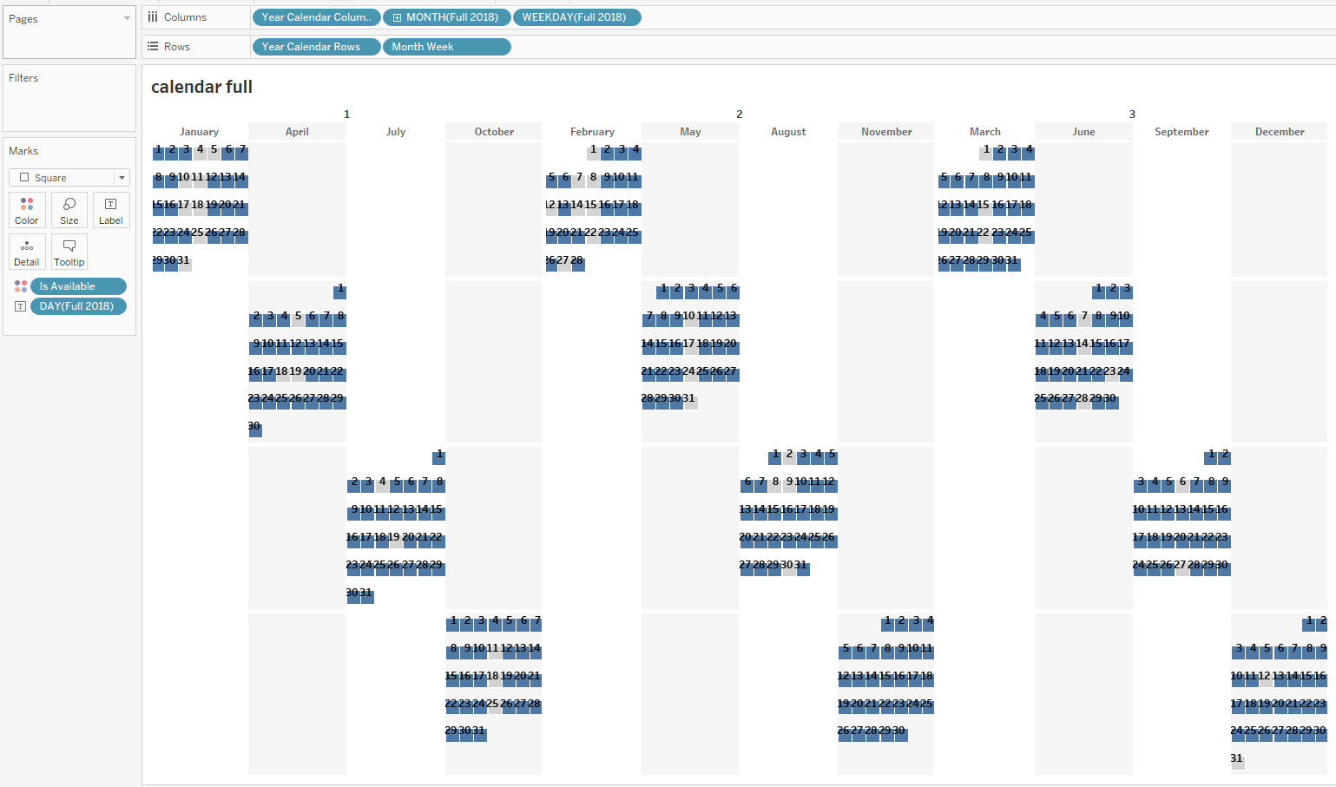Select the Is Available pill on Marks
This screenshot has height=787, width=1336.
point(79,285)
